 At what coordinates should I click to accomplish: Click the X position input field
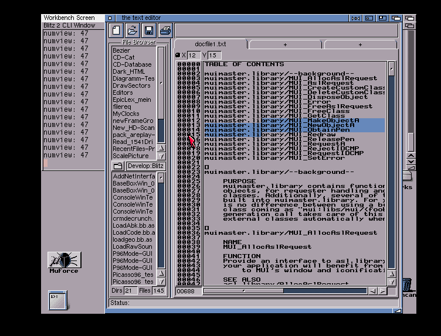193,55
